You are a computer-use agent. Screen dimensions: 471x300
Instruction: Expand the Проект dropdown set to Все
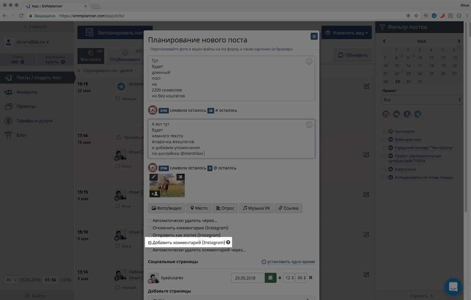click(x=421, y=100)
